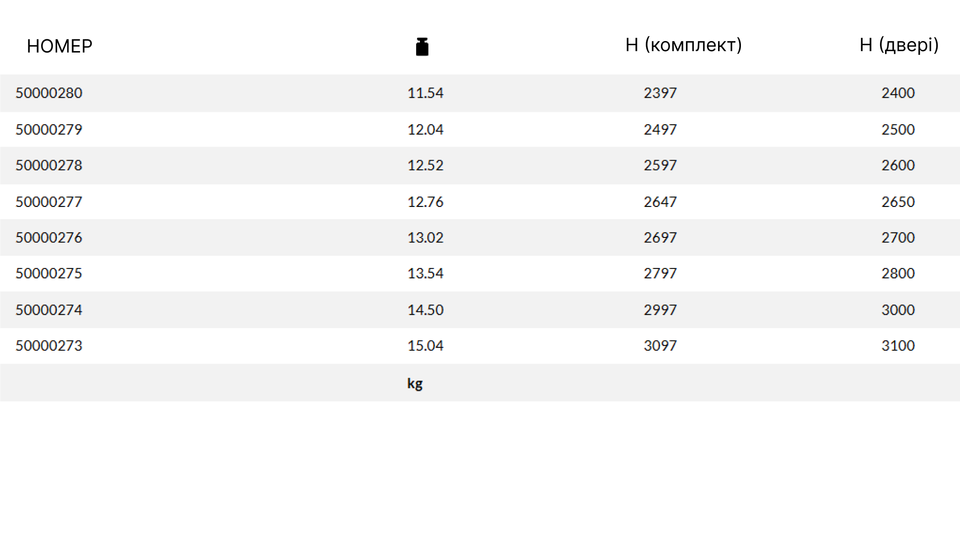Click the weight icon in the table header

click(422, 47)
